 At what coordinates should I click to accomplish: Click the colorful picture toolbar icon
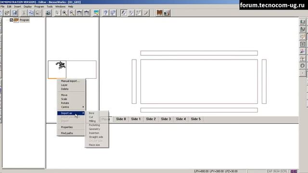96,13
